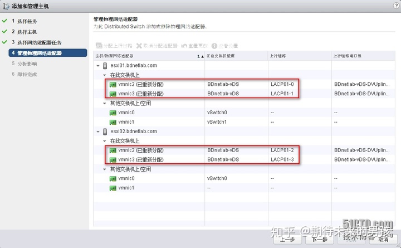Click step 6 Ready to complete

(25, 74)
